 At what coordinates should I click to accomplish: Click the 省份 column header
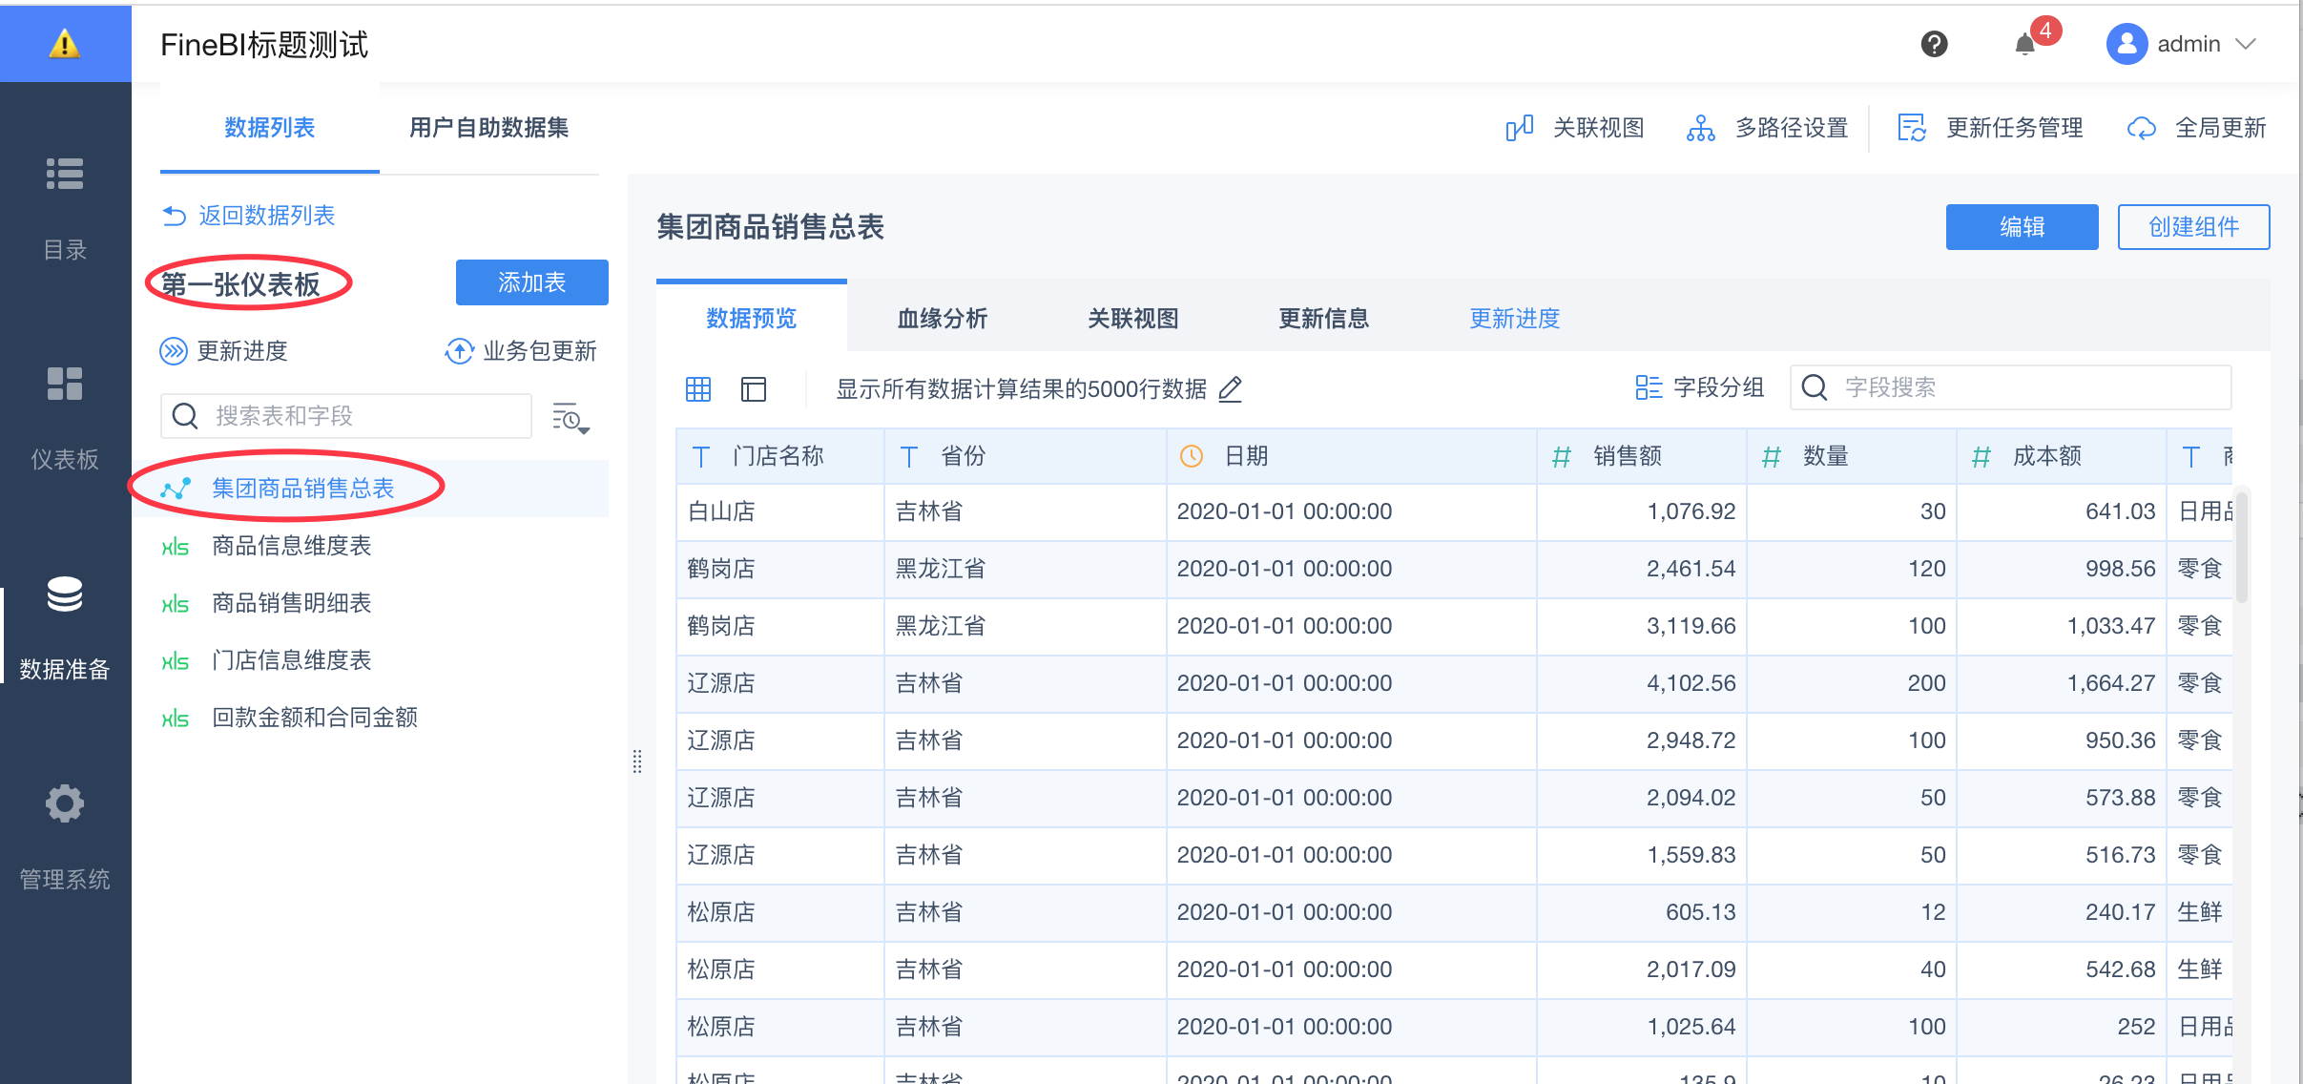coord(1026,456)
